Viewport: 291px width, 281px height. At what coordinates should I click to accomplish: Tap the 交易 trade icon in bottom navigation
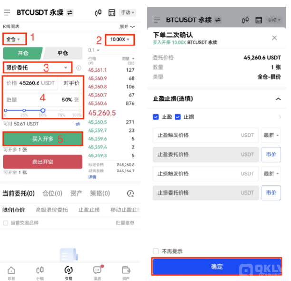tap(68, 272)
